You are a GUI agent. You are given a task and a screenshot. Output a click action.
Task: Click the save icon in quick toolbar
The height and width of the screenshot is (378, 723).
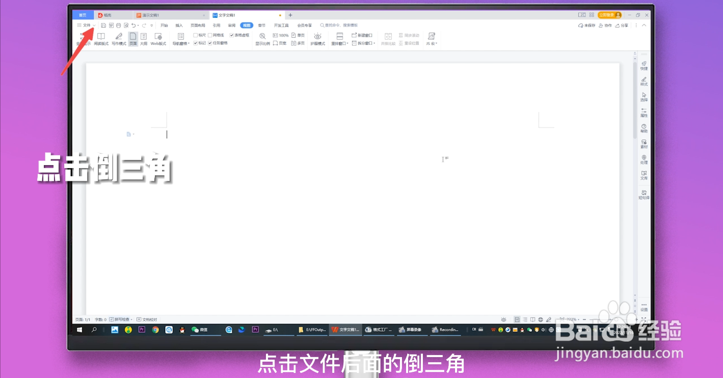(x=103, y=25)
